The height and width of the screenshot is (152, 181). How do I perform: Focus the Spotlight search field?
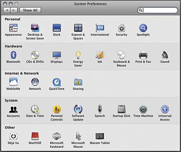(158, 10)
